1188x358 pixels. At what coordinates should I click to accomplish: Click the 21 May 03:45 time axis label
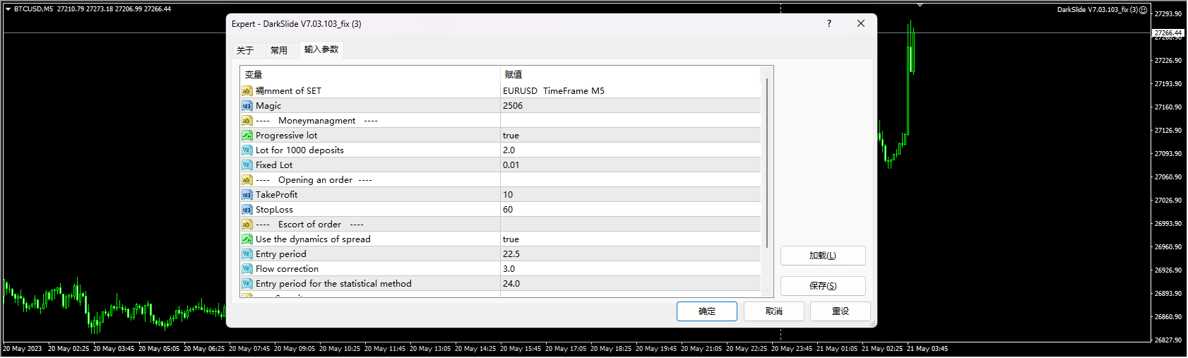click(x=927, y=349)
